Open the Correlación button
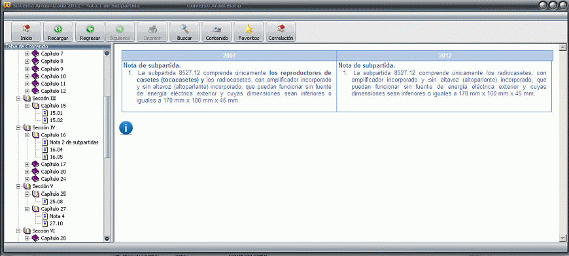The width and height of the screenshot is (569, 256). [281, 31]
